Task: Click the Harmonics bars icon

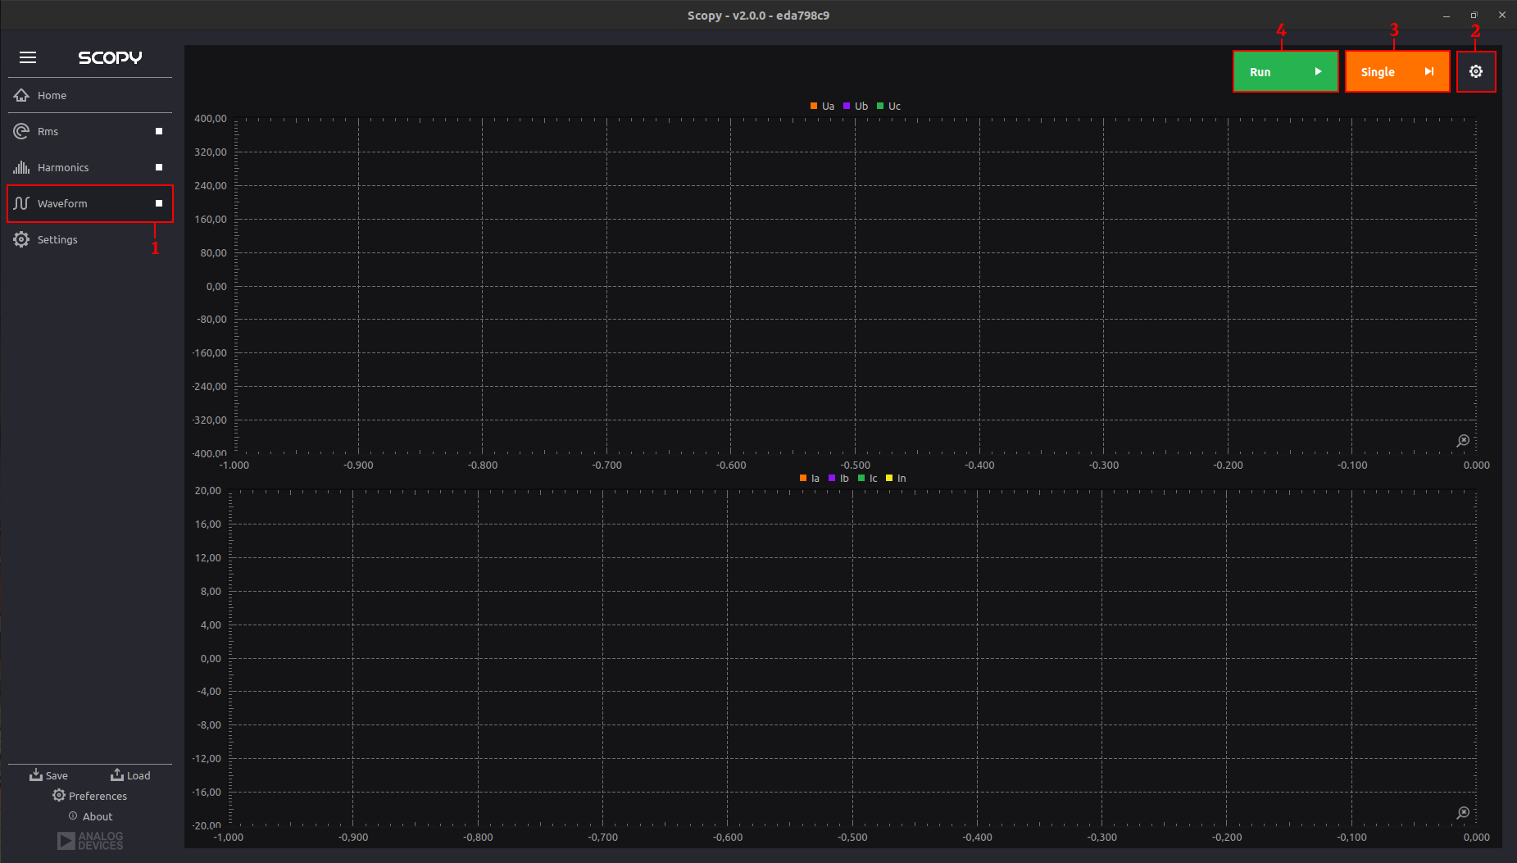Action: (x=21, y=167)
